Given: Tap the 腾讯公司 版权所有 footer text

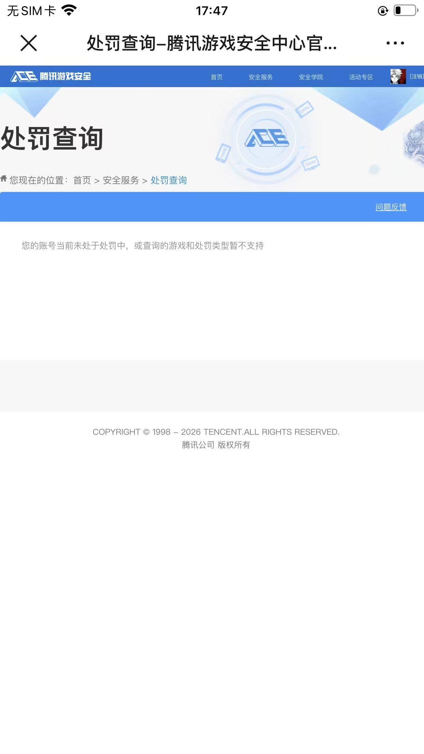Looking at the screenshot, I should tap(216, 445).
